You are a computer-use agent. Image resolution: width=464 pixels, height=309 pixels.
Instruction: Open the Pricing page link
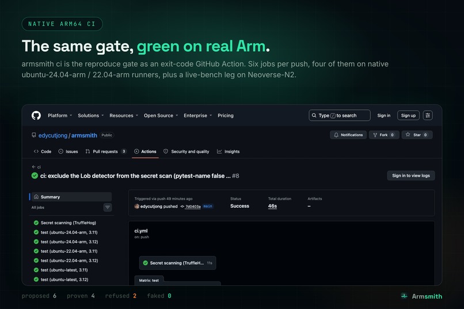(226, 116)
